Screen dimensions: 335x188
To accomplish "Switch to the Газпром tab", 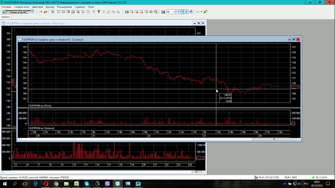I will 5,17.
